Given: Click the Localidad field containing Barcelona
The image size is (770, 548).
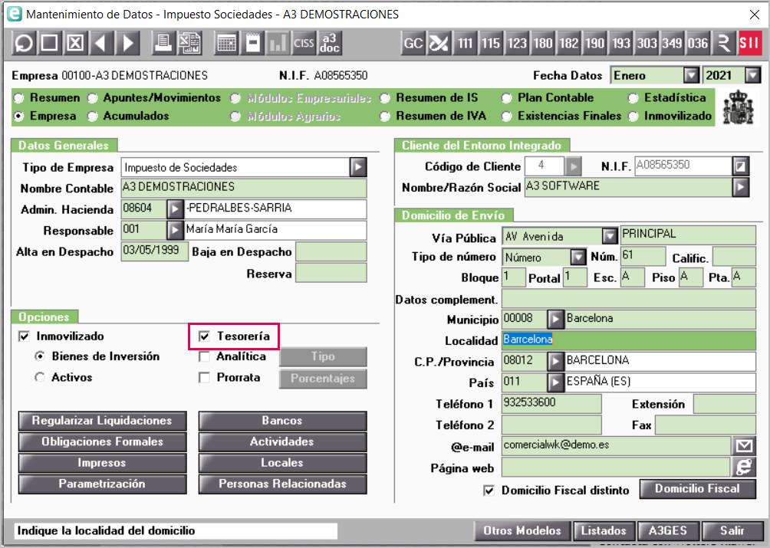Looking at the screenshot, I should [629, 340].
